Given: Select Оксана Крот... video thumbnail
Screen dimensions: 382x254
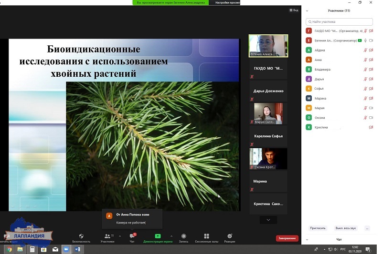Looking at the screenshot, I should pyautogui.click(x=268, y=159).
